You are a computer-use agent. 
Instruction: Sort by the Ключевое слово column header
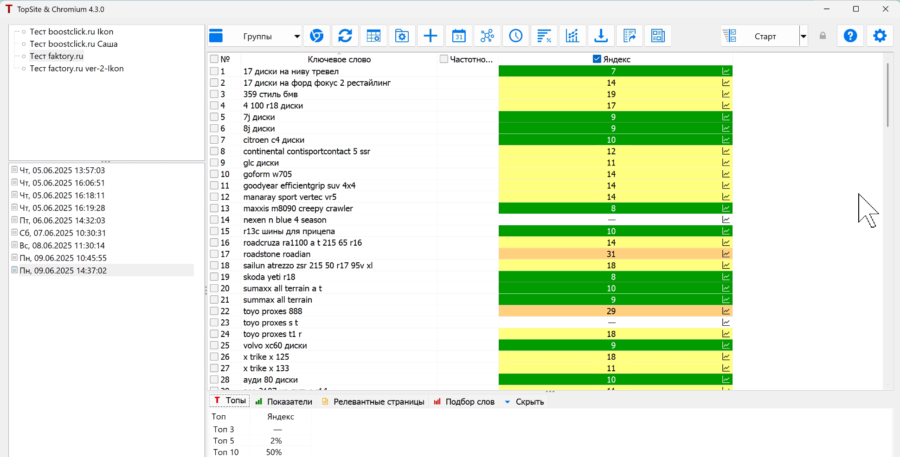coord(339,59)
